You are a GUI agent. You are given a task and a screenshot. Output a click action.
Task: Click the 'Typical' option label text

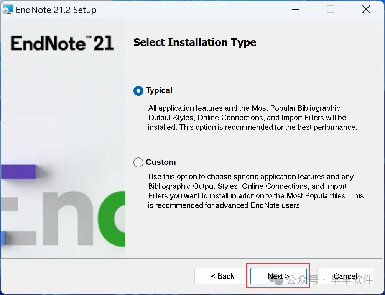point(159,90)
